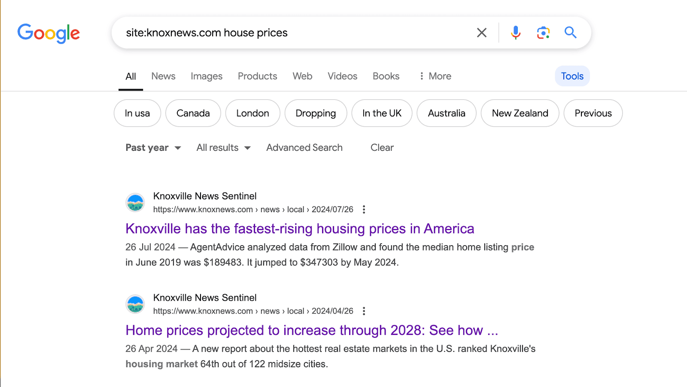Screen dimensions: 687x387
Task: Open Google Lens image search
Action: coord(542,32)
